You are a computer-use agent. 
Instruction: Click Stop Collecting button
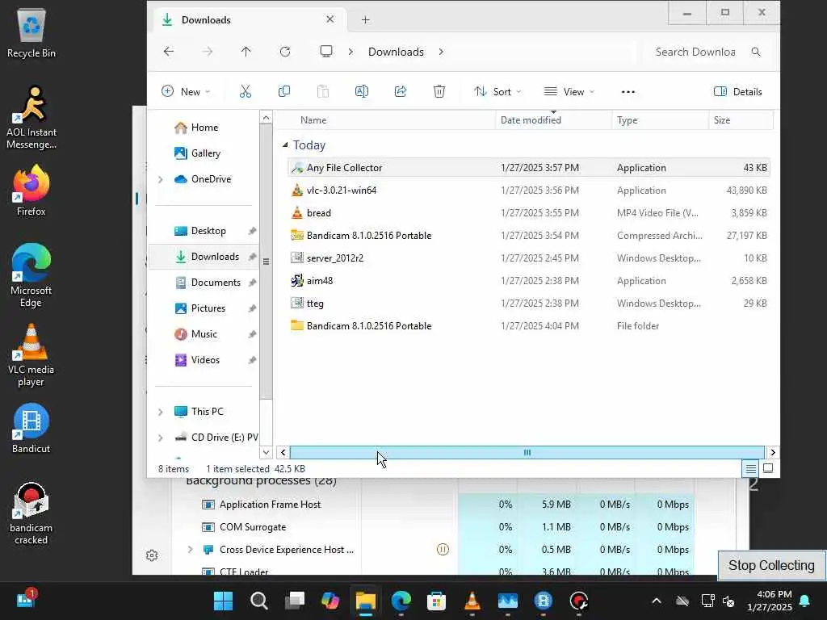click(771, 565)
